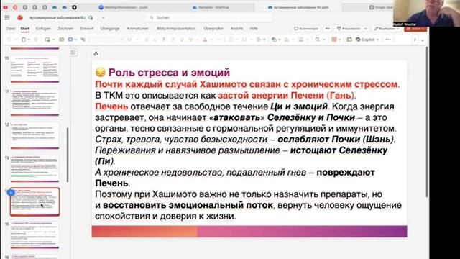Click the Increase Font Size icon
The height and width of the screenshot is (259, 460).
[x=146, y=40]
